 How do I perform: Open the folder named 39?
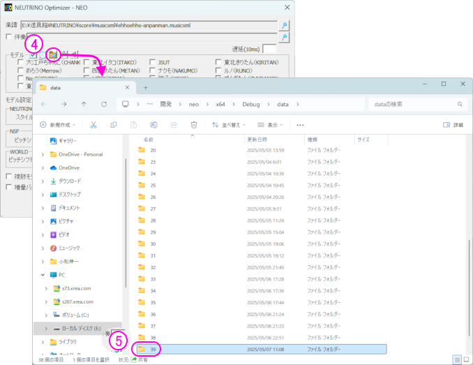coord(262,350)
